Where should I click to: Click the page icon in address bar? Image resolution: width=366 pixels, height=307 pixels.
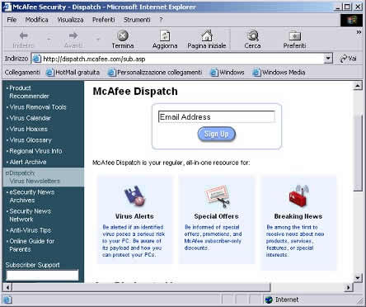click(x=37, y=59)
